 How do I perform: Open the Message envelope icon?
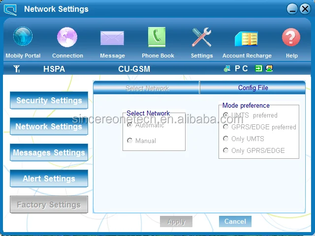pyautogui.click(x=112, y=38)
